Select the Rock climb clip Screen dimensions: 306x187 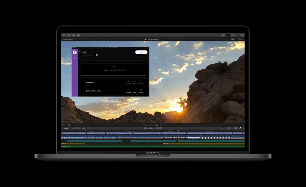238,137
